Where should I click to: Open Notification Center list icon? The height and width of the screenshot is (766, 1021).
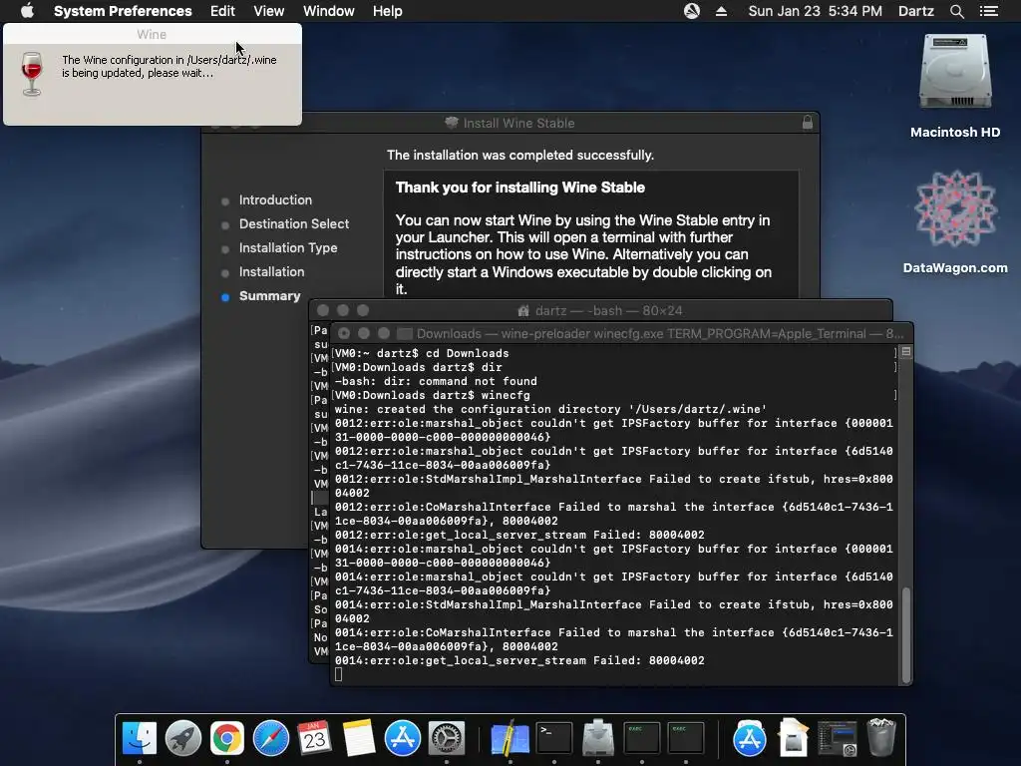989,11
